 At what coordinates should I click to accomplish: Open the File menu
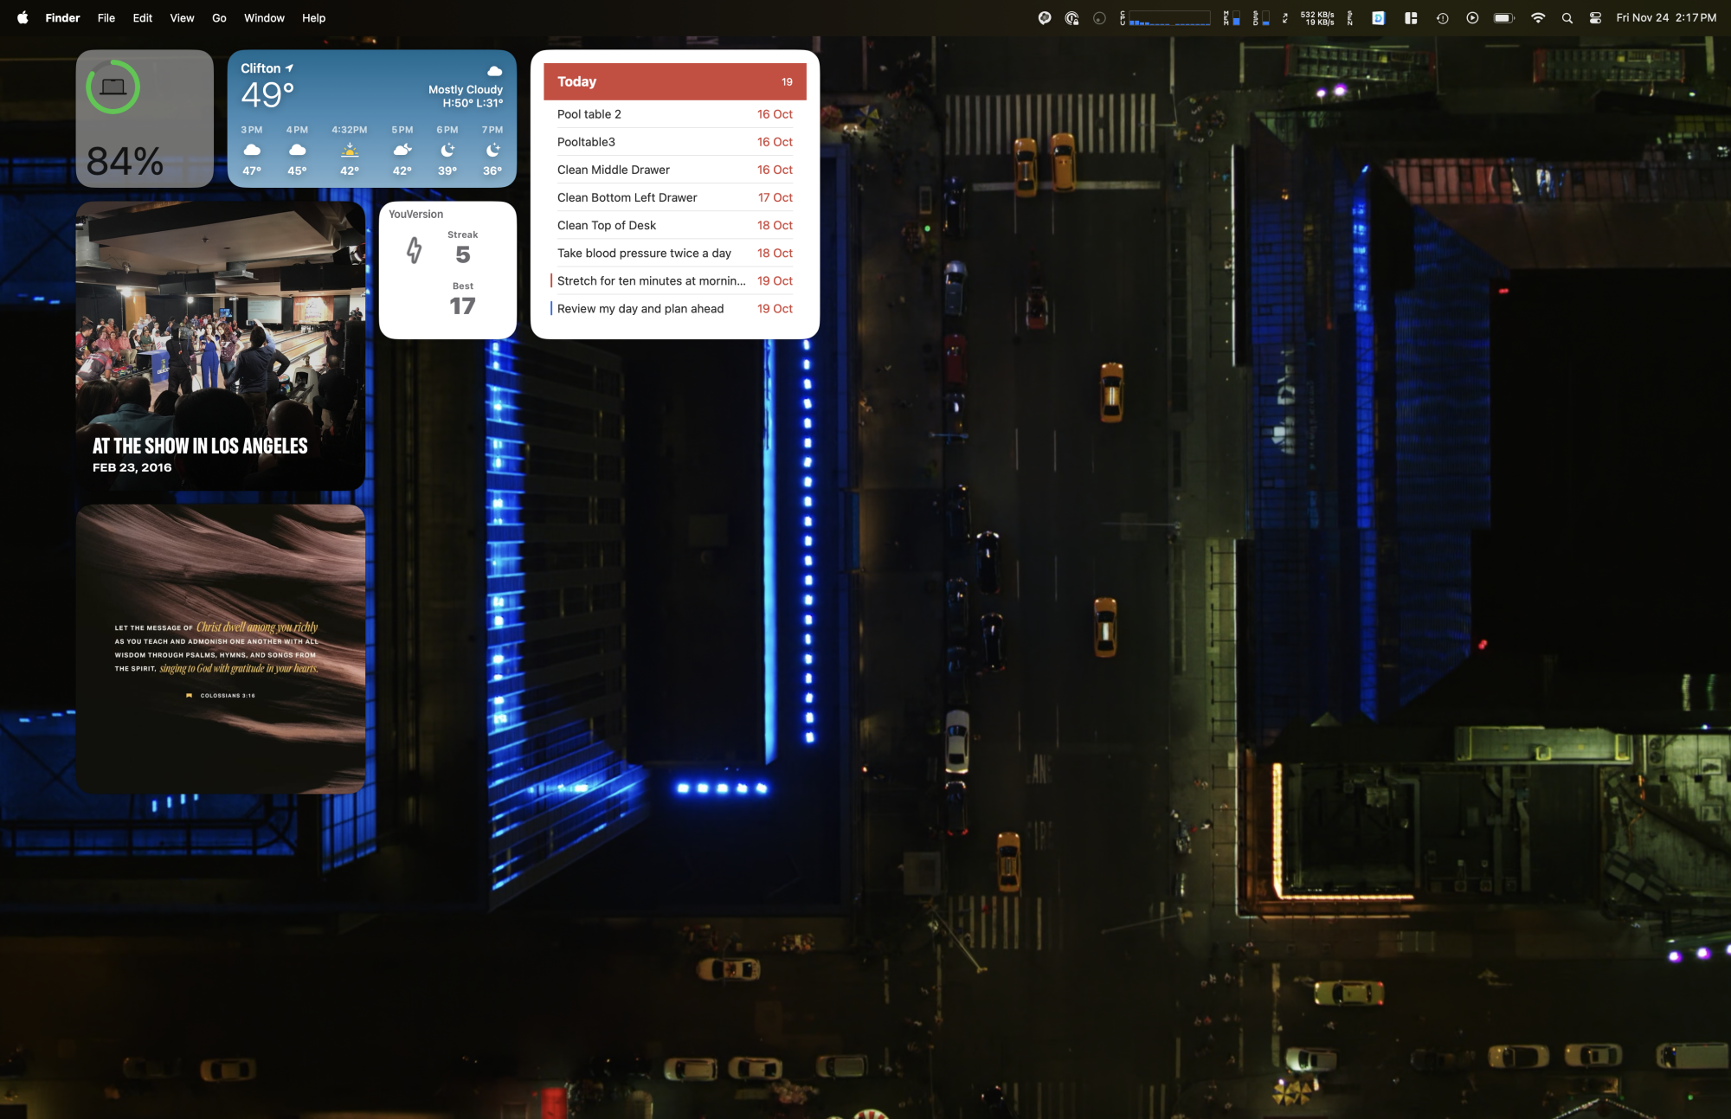pos(106,17)
